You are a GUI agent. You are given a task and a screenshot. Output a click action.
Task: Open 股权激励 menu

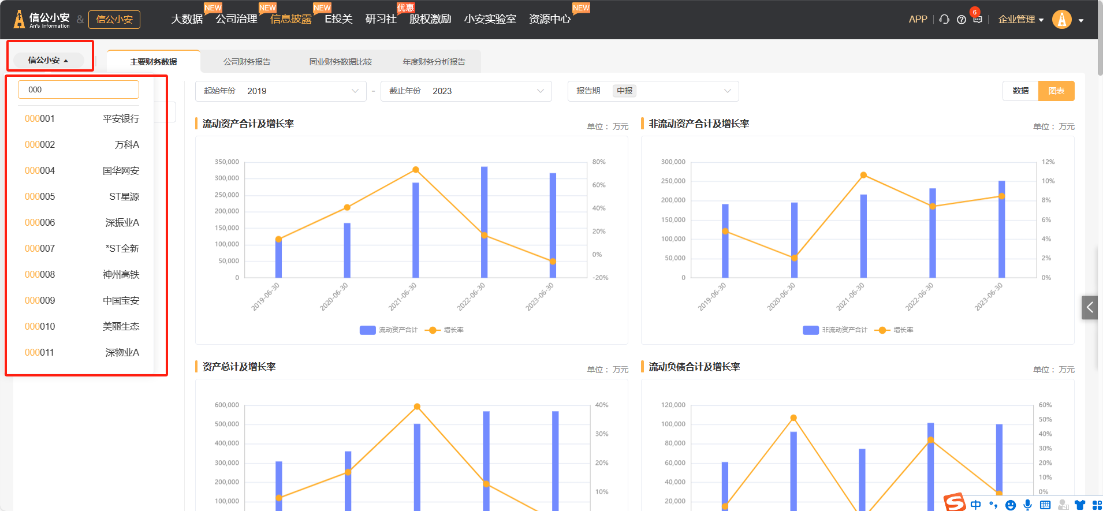tap(430, 19)
